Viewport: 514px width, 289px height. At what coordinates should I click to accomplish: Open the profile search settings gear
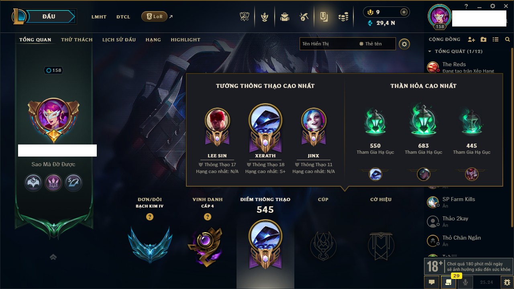point(404,44)
